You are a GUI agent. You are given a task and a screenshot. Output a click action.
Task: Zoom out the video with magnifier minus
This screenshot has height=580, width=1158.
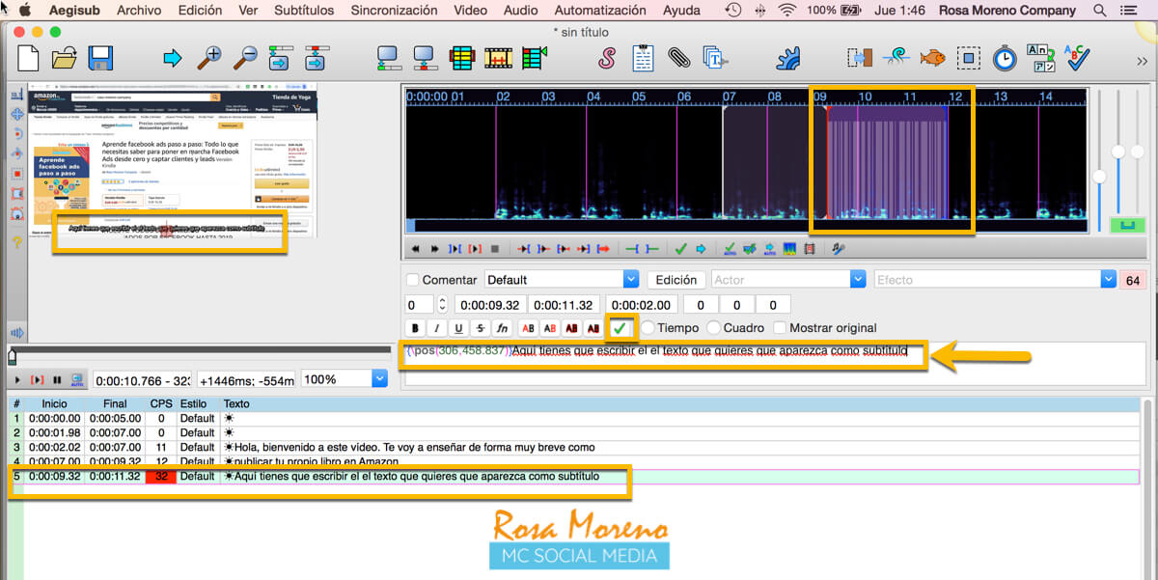[244, 58]
